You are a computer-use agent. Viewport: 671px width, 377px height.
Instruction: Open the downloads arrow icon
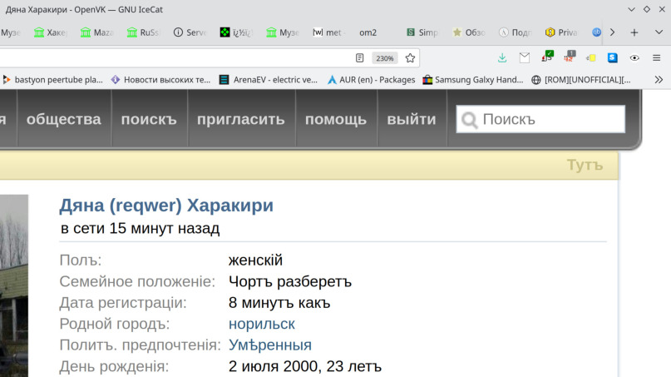(502, 58)
